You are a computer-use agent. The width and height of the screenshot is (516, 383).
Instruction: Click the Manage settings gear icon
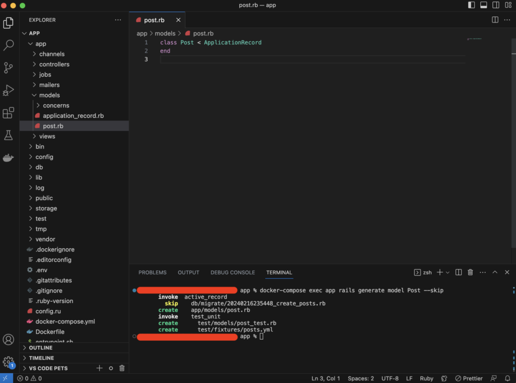coord(8,362)
